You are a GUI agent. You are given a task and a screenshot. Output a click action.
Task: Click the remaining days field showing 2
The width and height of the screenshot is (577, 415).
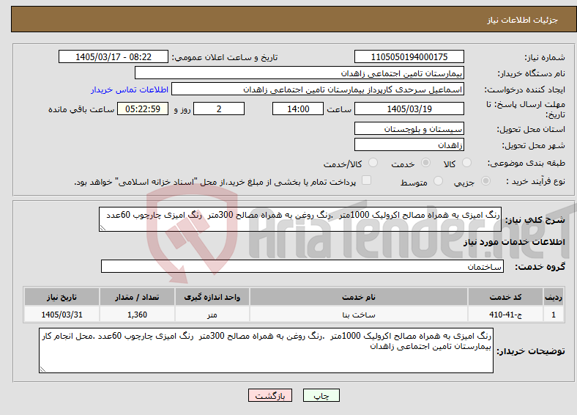click(219, 109)
